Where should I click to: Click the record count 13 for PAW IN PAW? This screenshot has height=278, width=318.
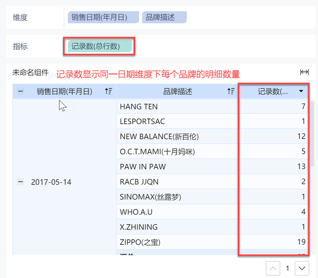pos(301,166)
